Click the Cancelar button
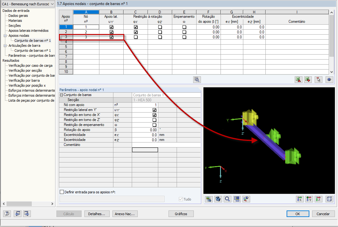Viewport: 338px width, 227px height. (323, 214)
